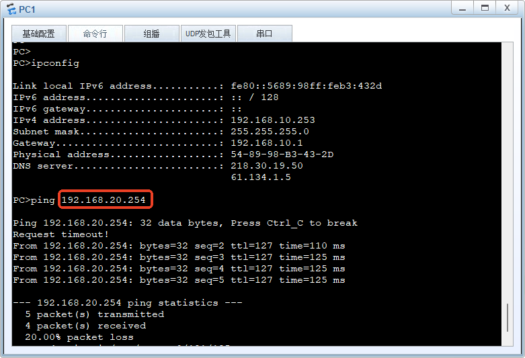Screen dimensions: 525x358
Task: Click the IPv6 address :: / 128 line
Action: (146, 97)
